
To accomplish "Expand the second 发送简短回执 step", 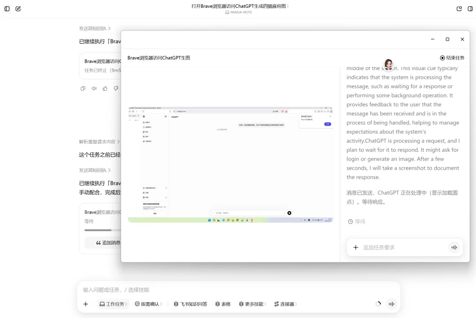I will [95, 170].
